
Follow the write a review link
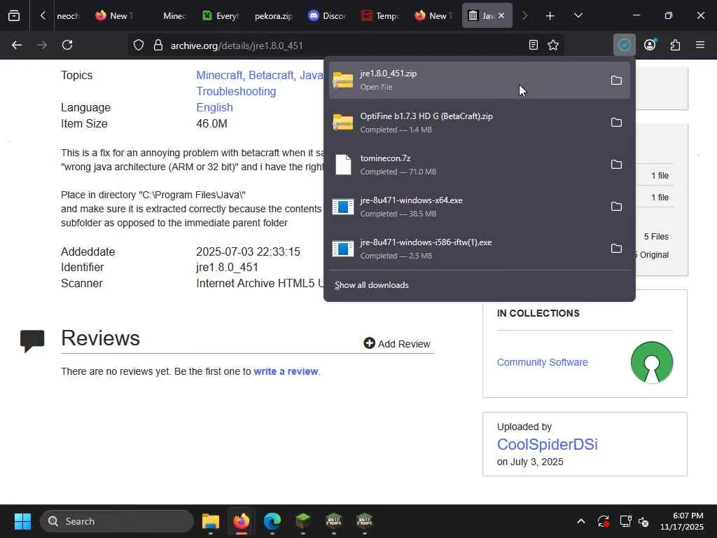tap(286, 371)
